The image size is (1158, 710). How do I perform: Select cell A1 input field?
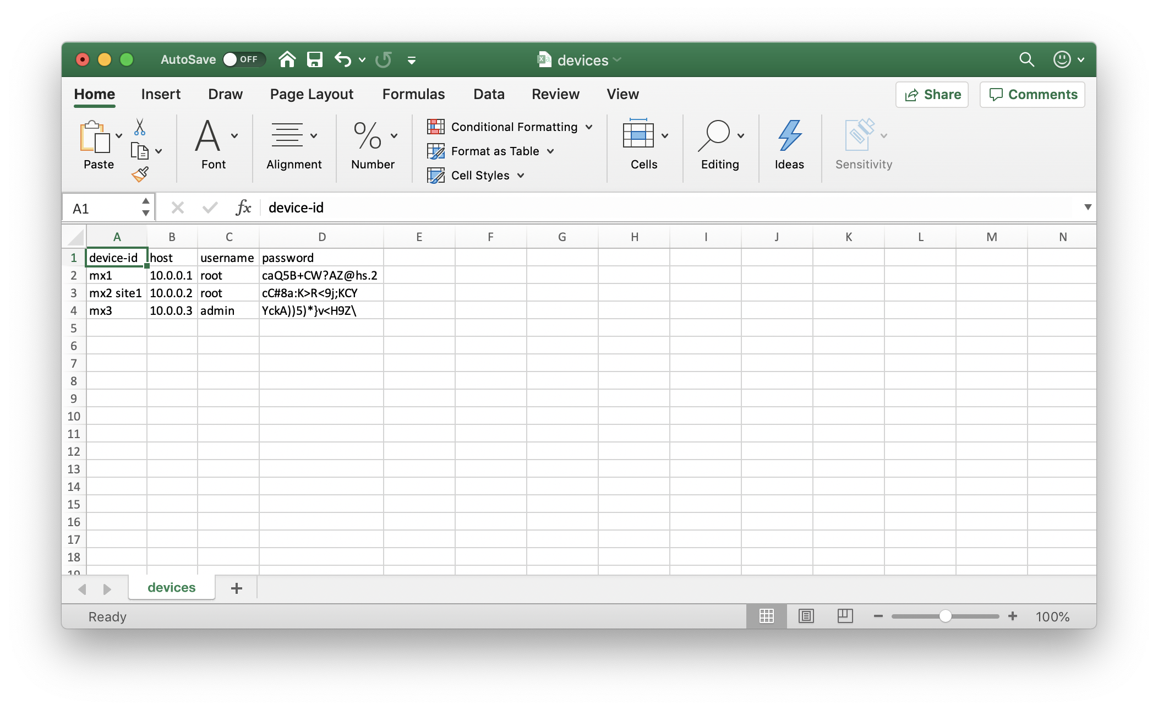click(x=117, y=258)
